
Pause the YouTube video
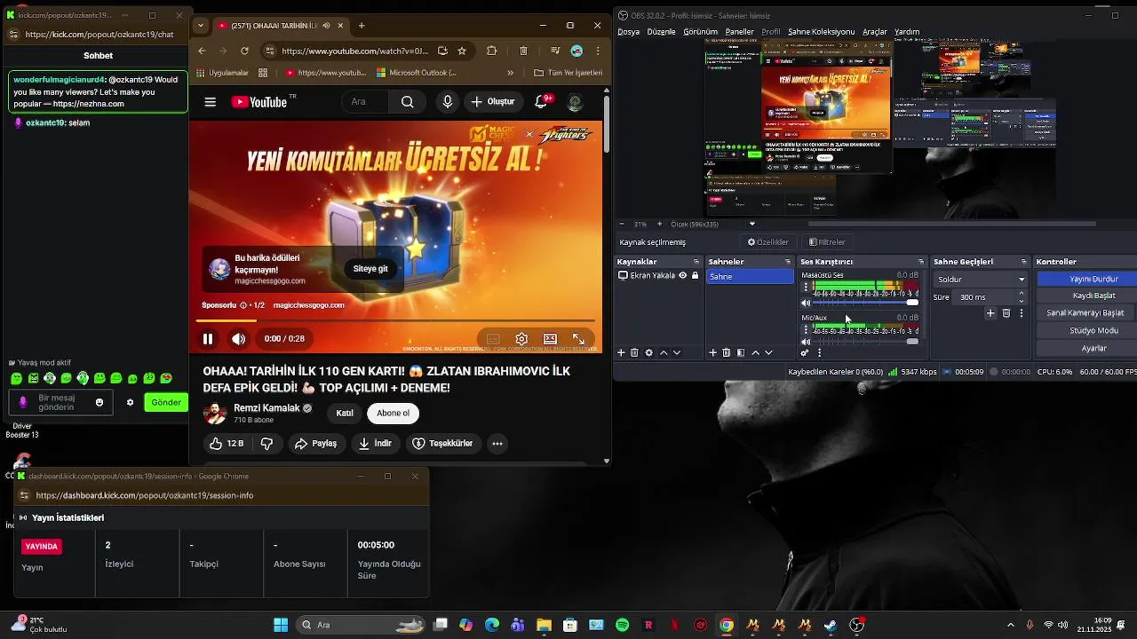pos(208,339)
